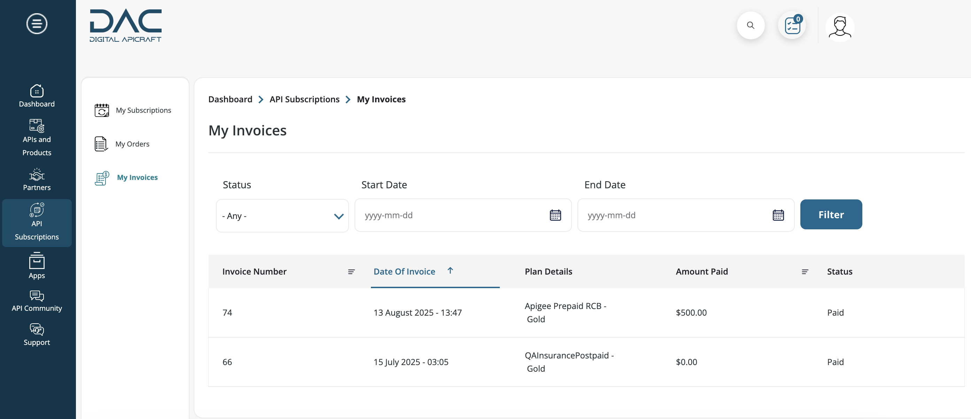
Task: Click invoice number 66
Action: point(227,362)
